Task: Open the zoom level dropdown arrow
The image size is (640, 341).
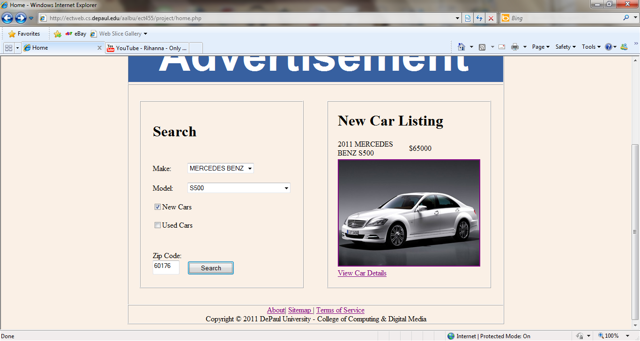Action: point(627,336)
